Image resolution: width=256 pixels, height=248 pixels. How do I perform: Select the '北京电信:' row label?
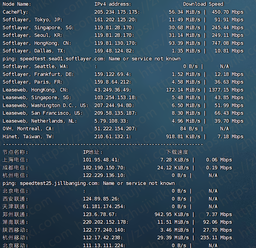pos(15,191)
